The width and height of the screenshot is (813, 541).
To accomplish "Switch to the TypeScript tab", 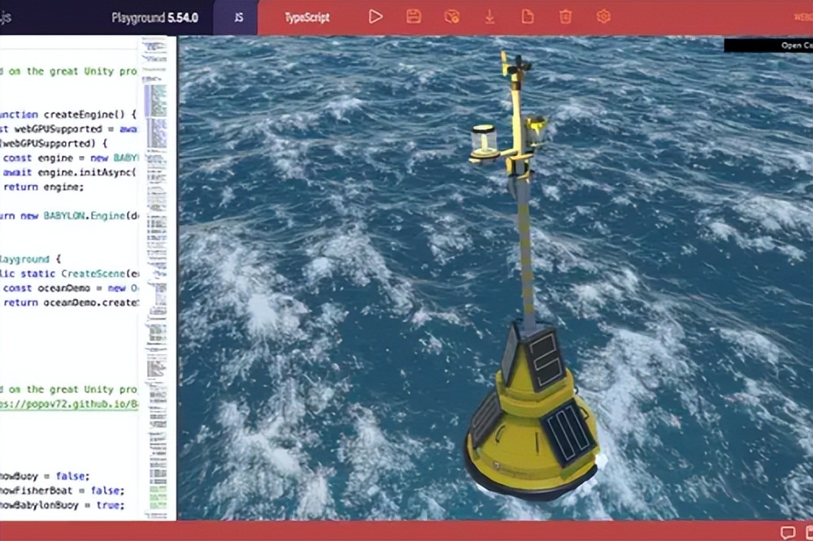I will [x=307, y=16].
